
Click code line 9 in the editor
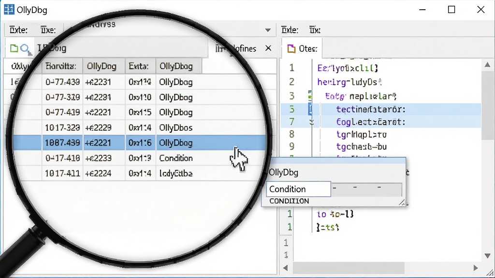pyautogui.click(x=361, y=147)
